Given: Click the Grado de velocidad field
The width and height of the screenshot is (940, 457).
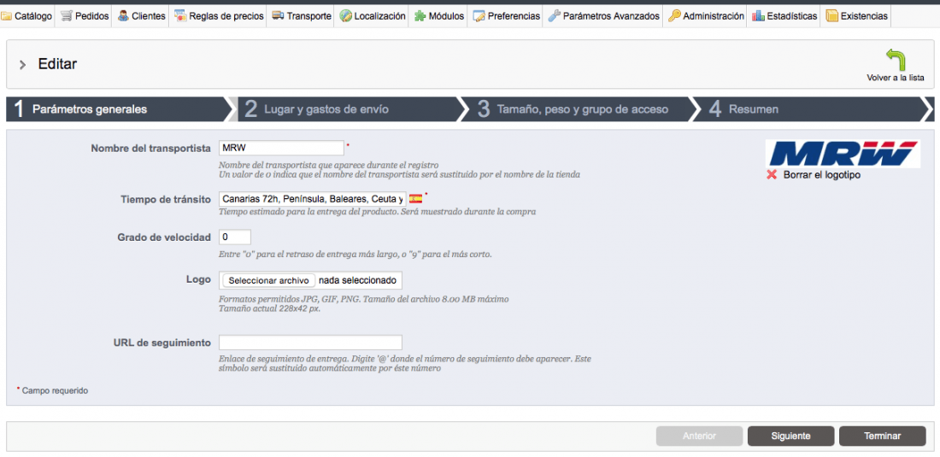Looking at the screenshot, I should coord(235,237).
